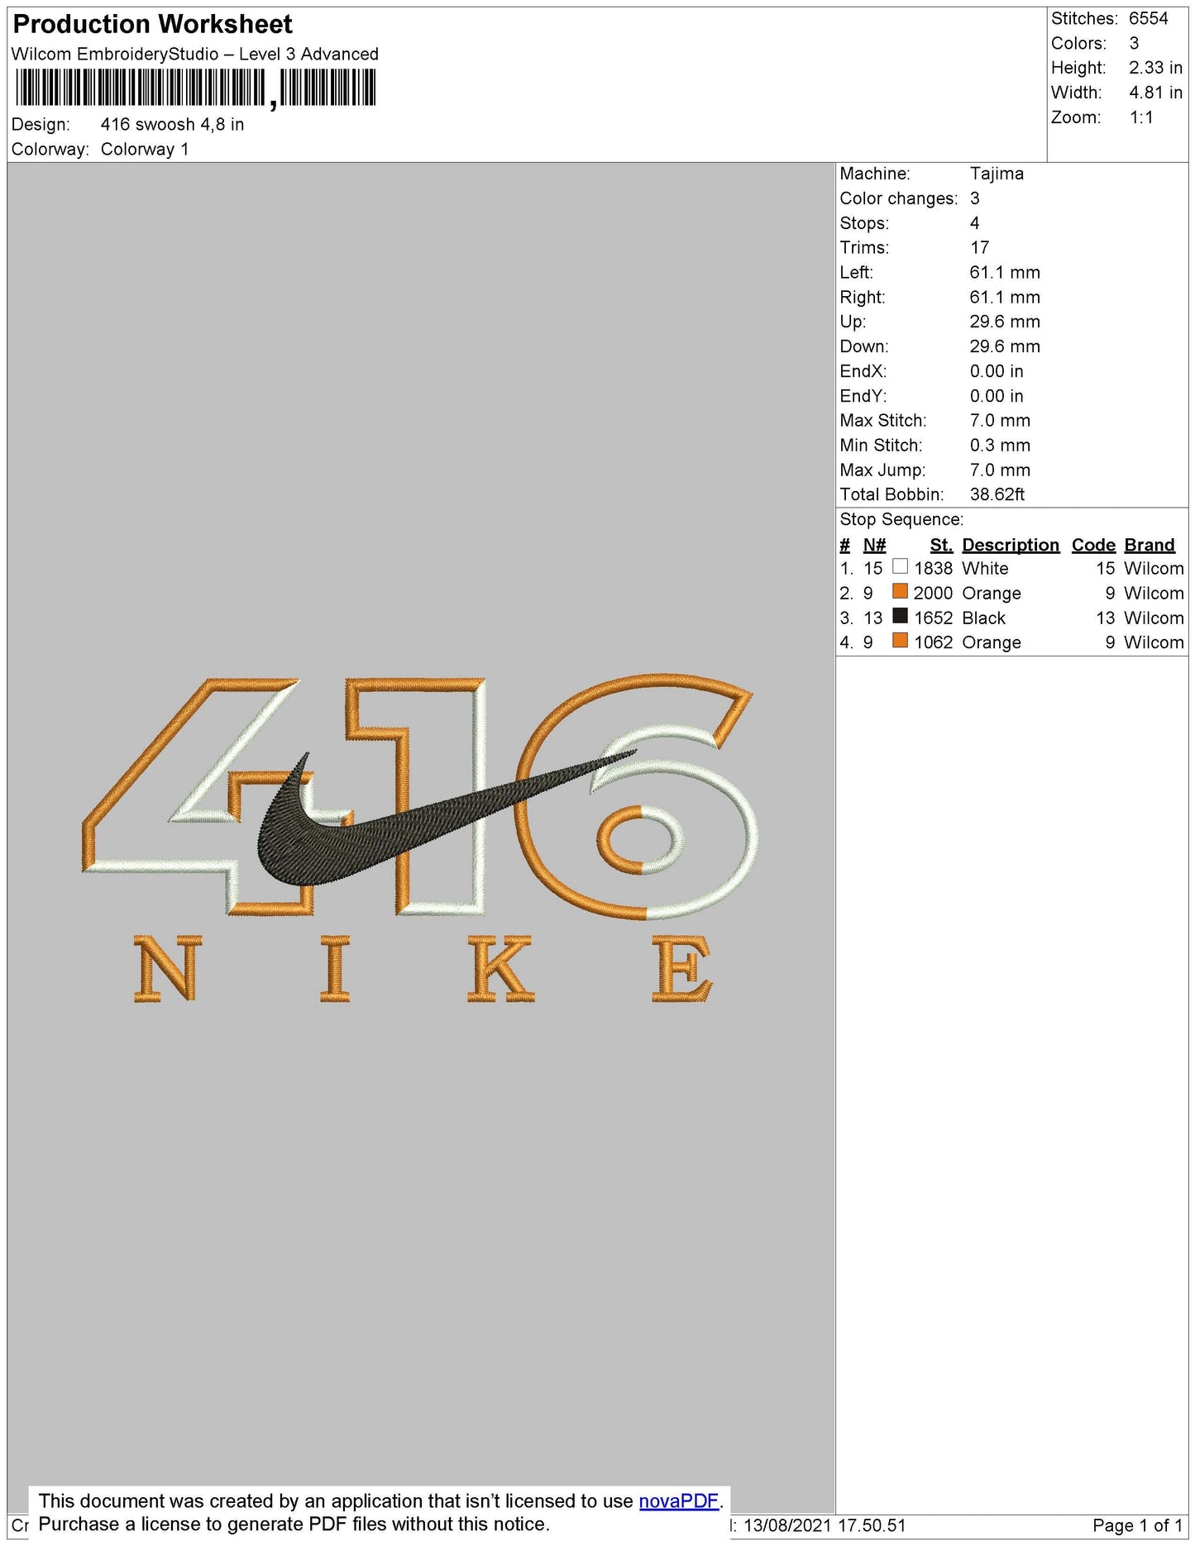
Task: Select the orange swatch in row 4
Action: (901, 641)
